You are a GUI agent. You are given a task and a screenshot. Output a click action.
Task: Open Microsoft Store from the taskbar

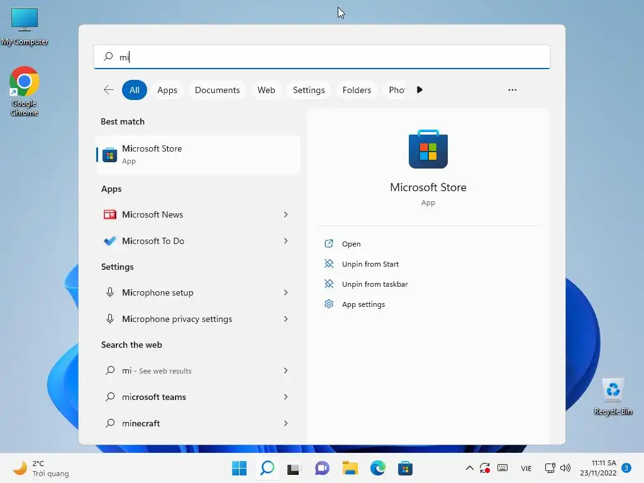pyautogui.click(x=405, y=468)
